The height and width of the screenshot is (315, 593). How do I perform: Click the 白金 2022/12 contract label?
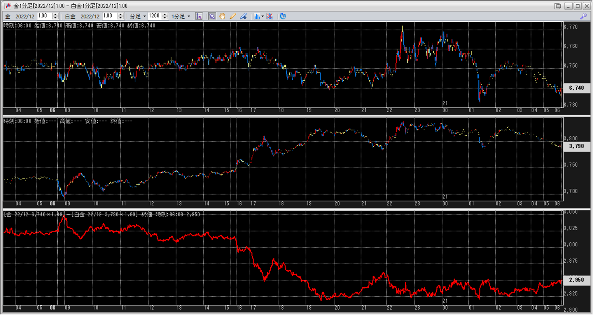(x=90, y=16)
